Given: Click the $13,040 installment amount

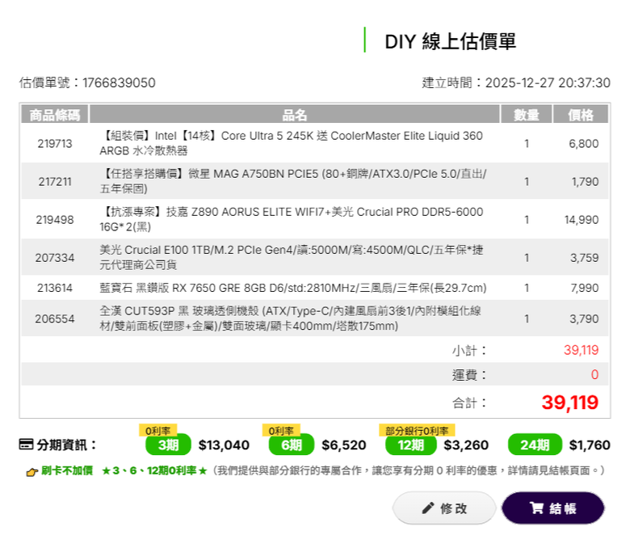Looking at the screenshot, I should [224, 445].
